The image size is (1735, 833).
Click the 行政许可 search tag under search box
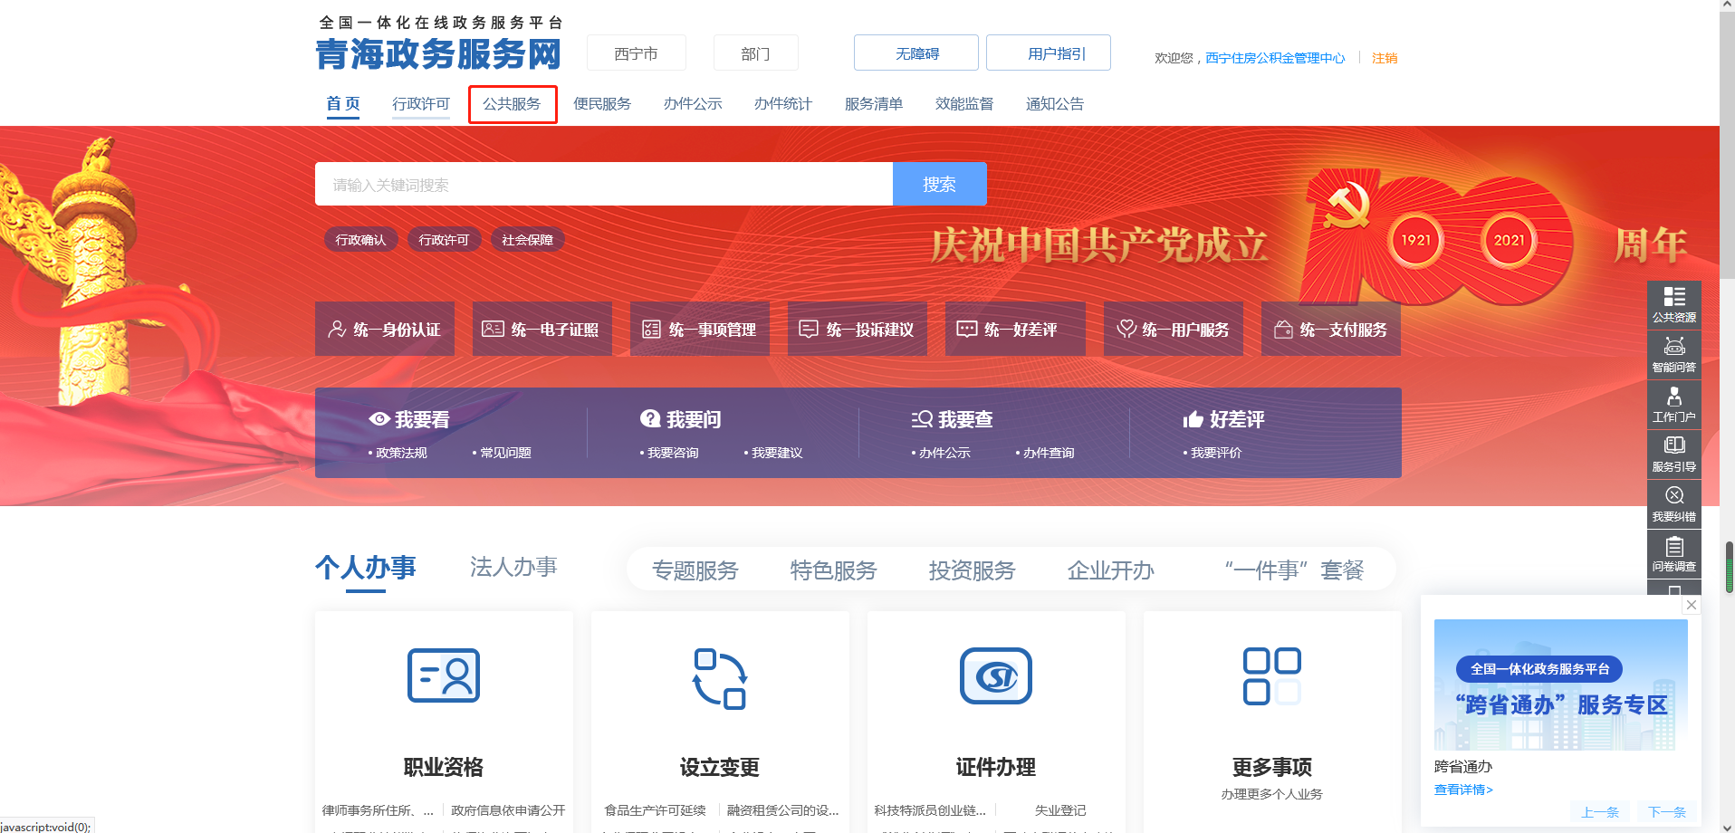[x=444, y=240]
